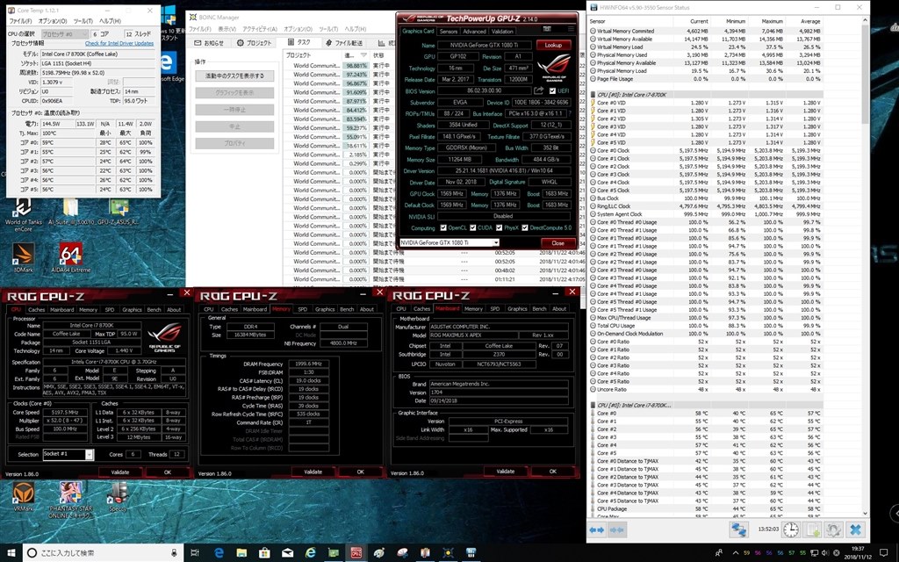Click OK in the Mainboard CPU-Z window

(553, 471)
